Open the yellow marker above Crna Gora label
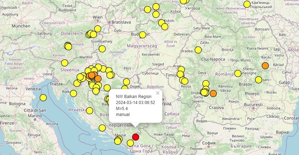299x155 pixels. (x=130, y=143)
